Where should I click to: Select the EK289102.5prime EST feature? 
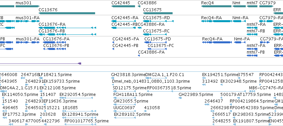pos(125,118)
